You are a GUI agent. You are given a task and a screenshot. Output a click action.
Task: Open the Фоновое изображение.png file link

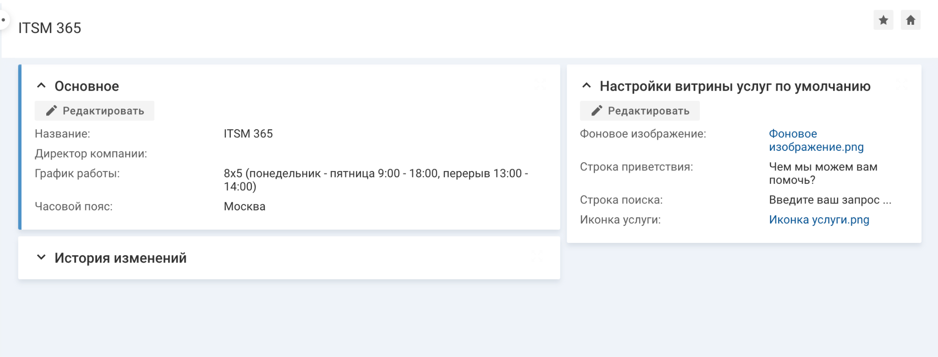pyautogui.click(x=816, y=140)
